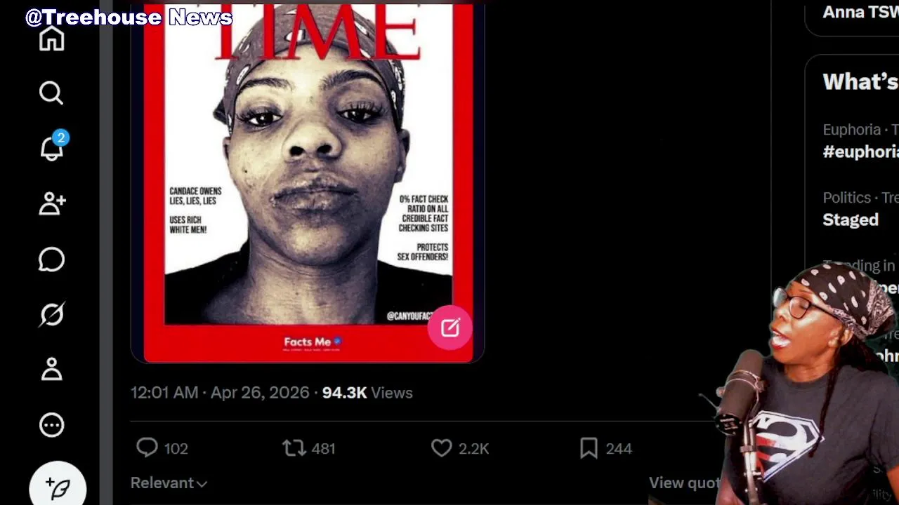899x505 pixels.
Task: Open Notifications bell with 2 badge
Action: 52,146
